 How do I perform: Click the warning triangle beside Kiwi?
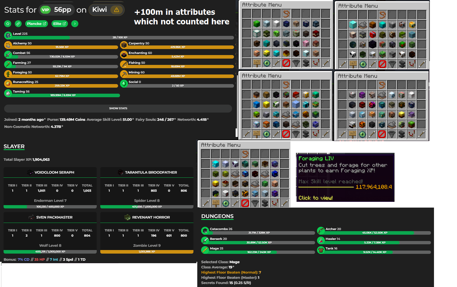(116, 10)
